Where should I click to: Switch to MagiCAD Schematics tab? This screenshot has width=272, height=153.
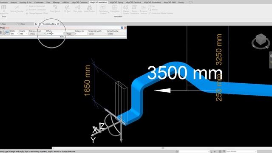pos(152,3)
